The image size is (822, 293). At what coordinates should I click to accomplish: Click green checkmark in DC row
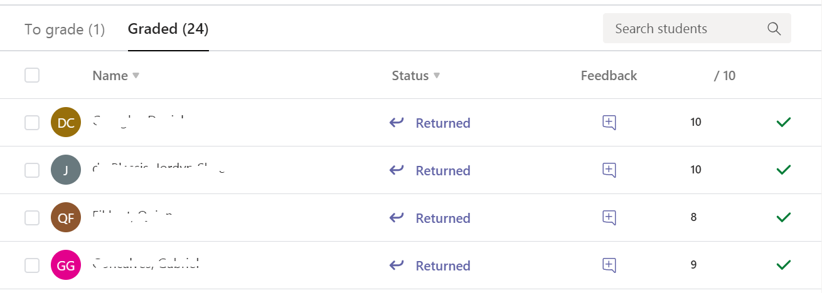coord(782,122)
